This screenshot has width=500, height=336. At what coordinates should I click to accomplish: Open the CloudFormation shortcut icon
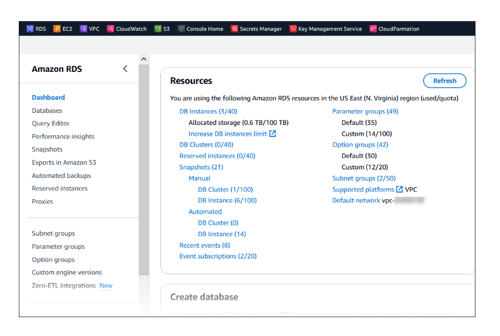pos(373,29)
